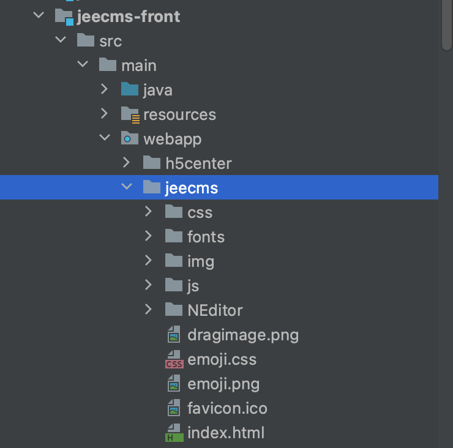
Task: Click the index.html file icon
Action: pos(174,433)
